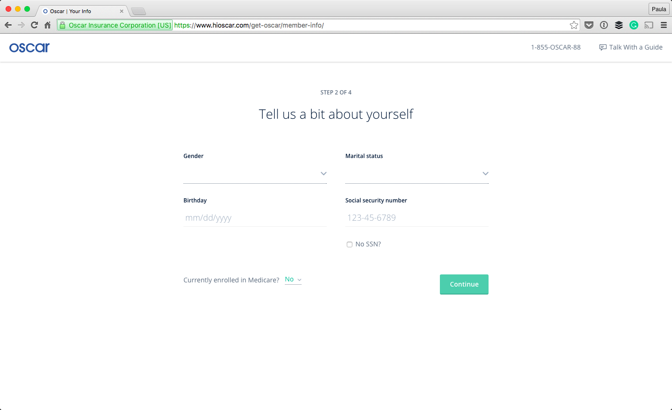672x410 pixels.
Task: Click the STEP 2 OF 4 text
Action: pyautogui.click(x=336, y=93)
